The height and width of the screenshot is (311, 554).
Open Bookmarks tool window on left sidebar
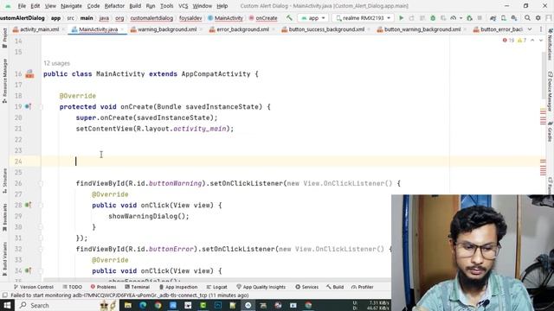[4, 218]
